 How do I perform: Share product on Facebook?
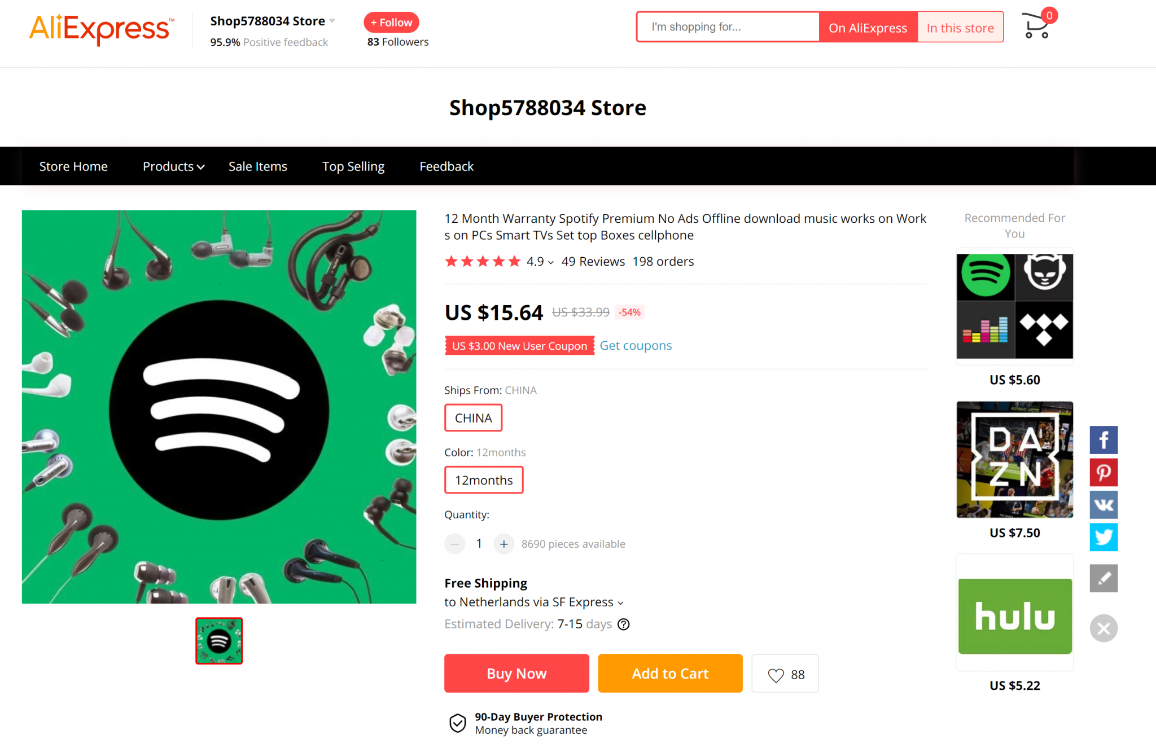[x=1104, y=440]
